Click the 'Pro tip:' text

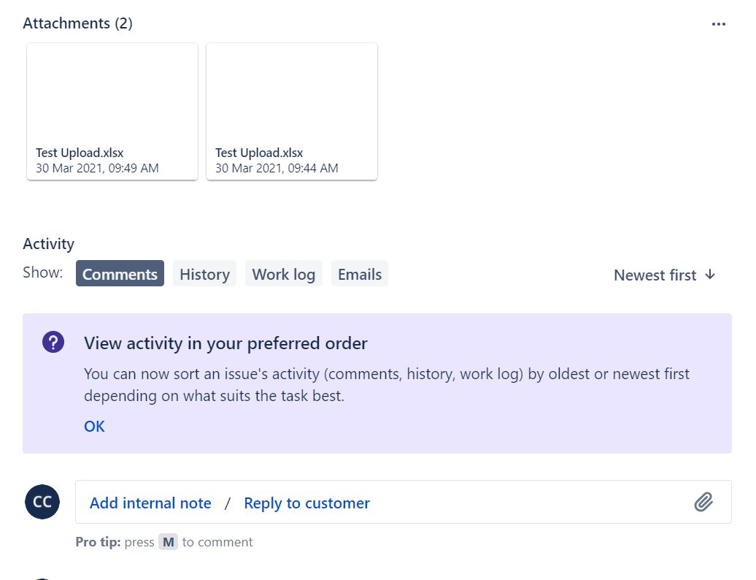[98, 542]
